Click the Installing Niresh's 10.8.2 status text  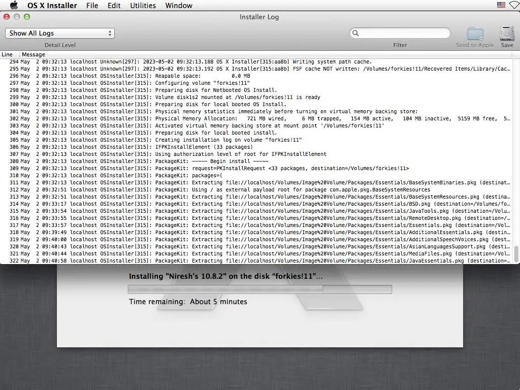(x=225, y=276)
